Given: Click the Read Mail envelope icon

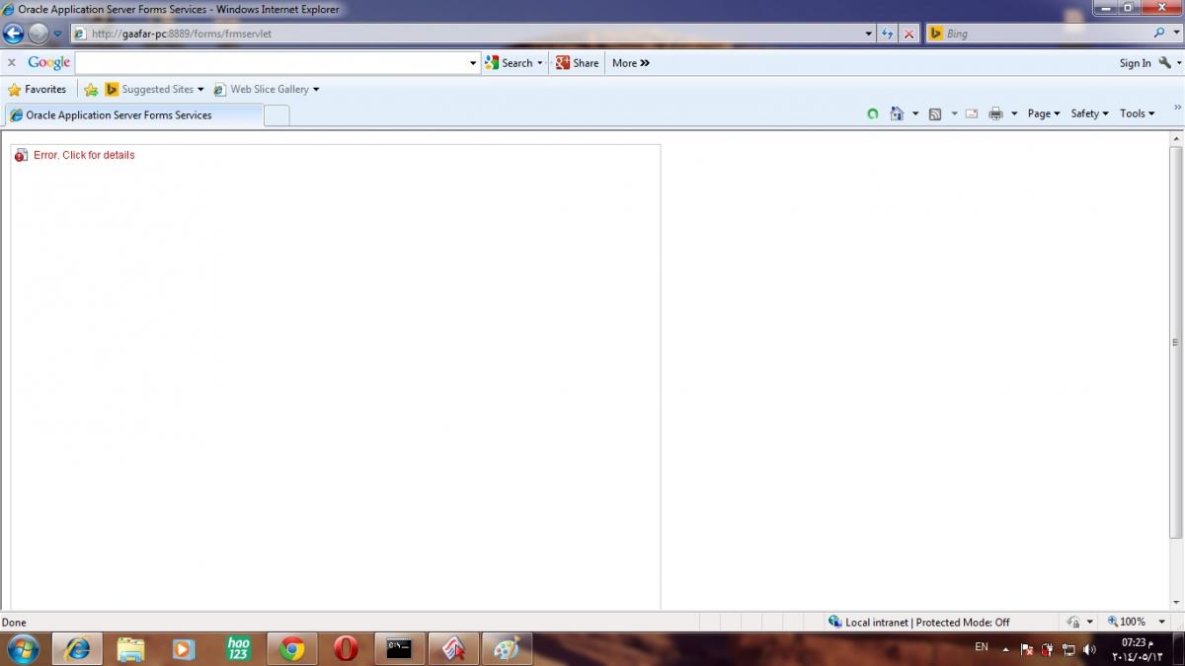Looking at the screenshot, I should coord(972,113).
